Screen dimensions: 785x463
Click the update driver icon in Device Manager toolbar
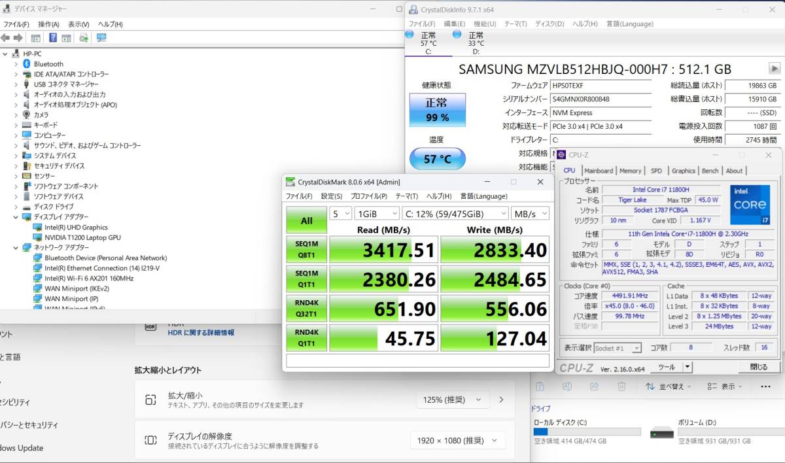point(84,38)
